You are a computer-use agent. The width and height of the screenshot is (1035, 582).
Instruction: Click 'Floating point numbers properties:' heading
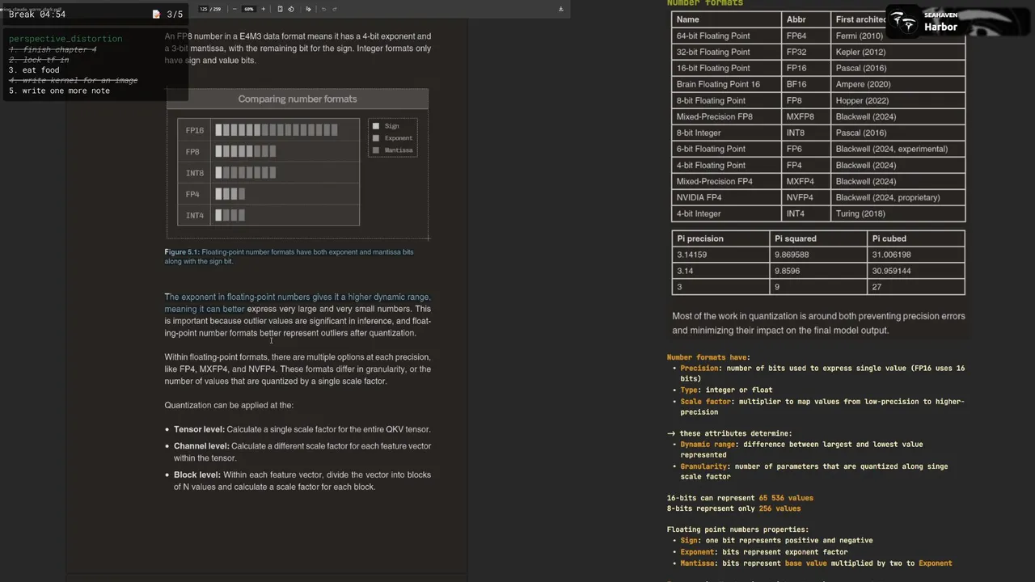tap(737, 529)
